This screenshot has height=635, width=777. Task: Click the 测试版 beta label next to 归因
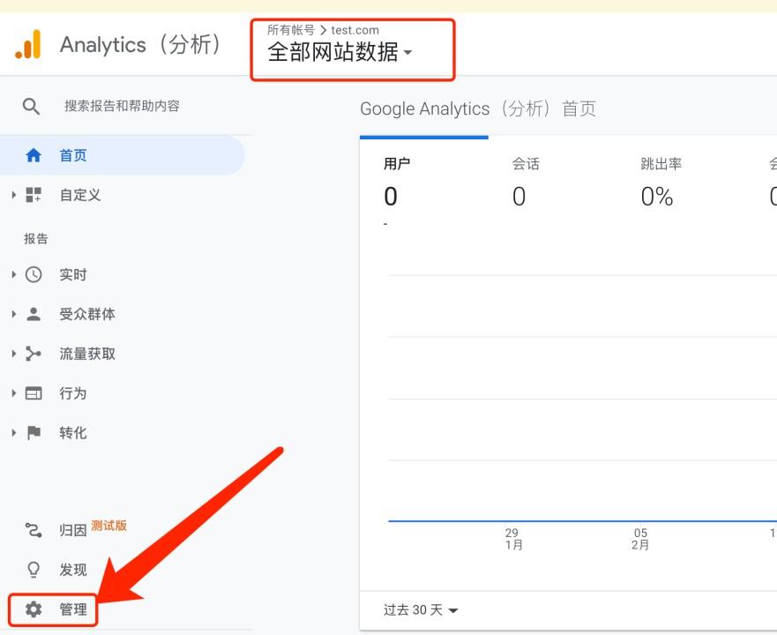[108, 525]
